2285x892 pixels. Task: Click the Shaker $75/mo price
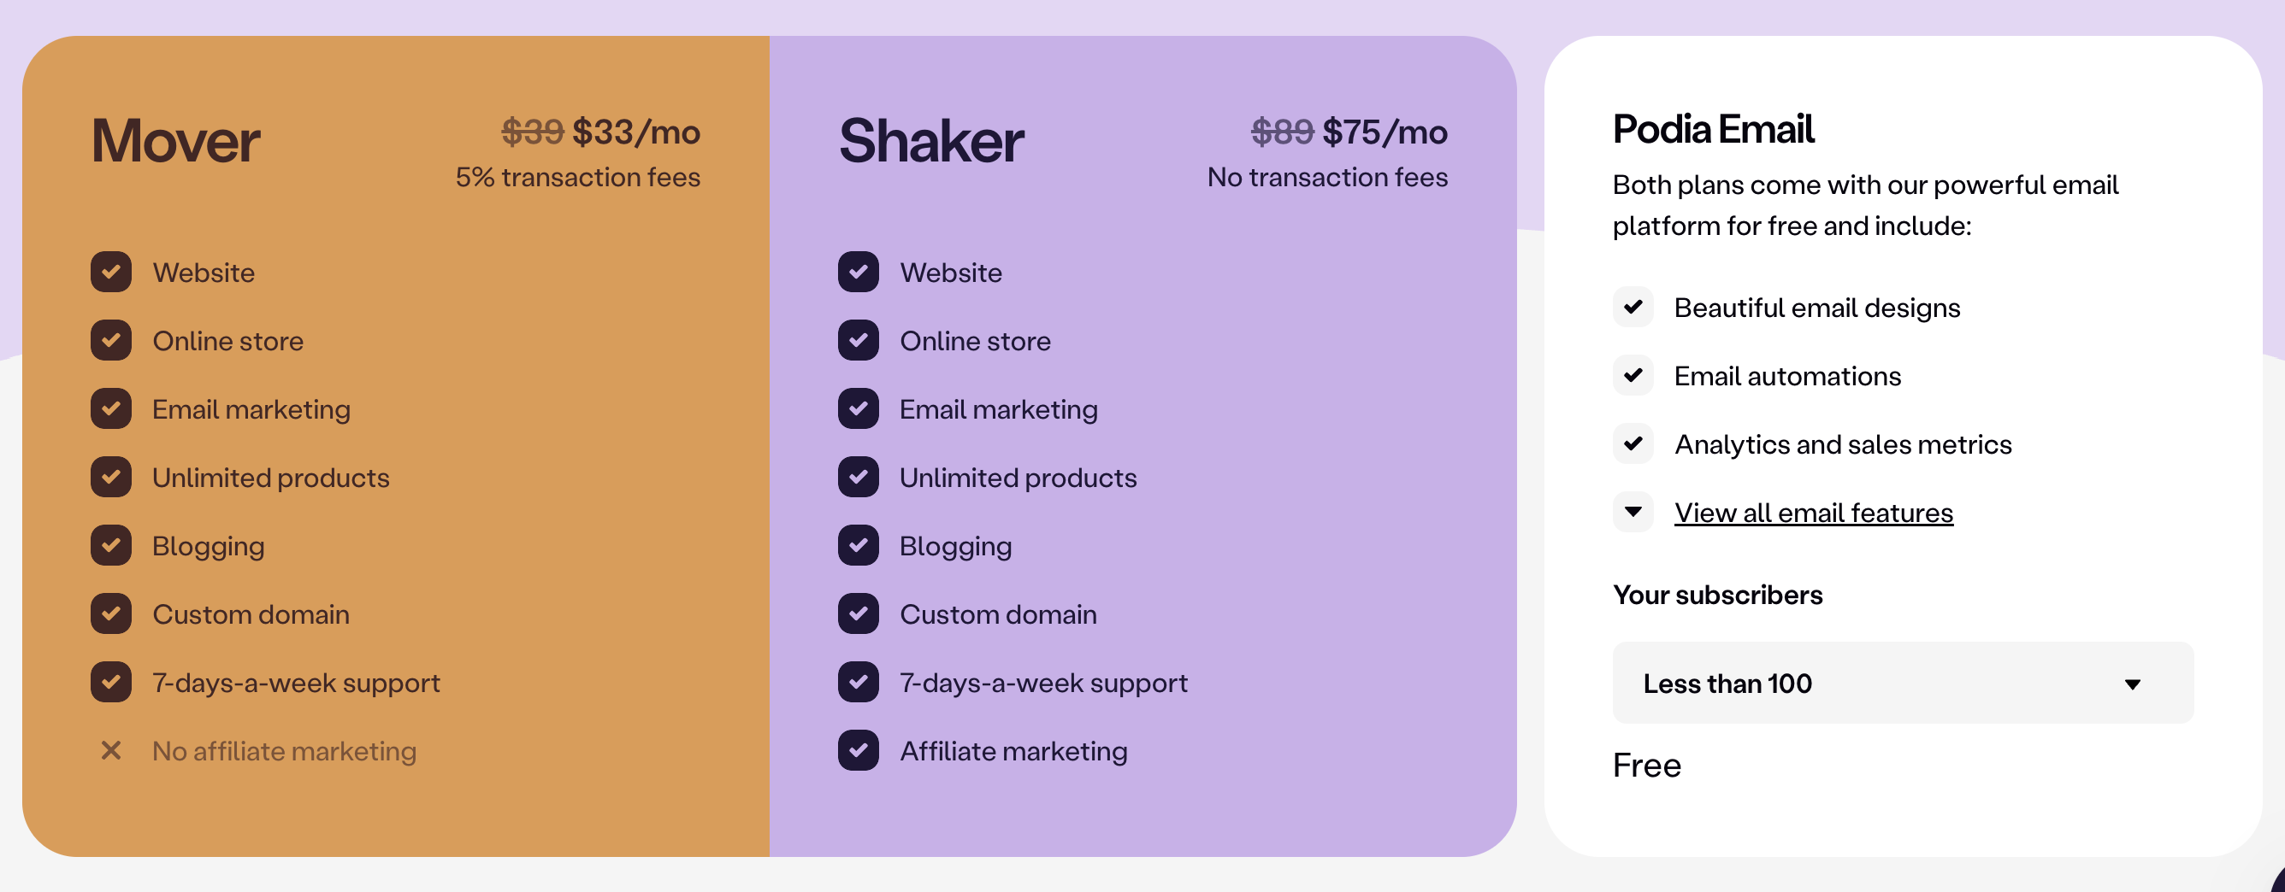click(x=1385, y=132)
